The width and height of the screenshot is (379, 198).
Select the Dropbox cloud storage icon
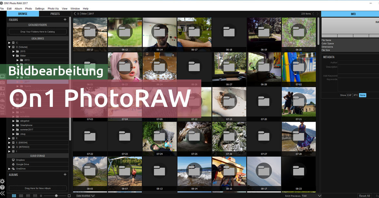[x=14, y=160]
